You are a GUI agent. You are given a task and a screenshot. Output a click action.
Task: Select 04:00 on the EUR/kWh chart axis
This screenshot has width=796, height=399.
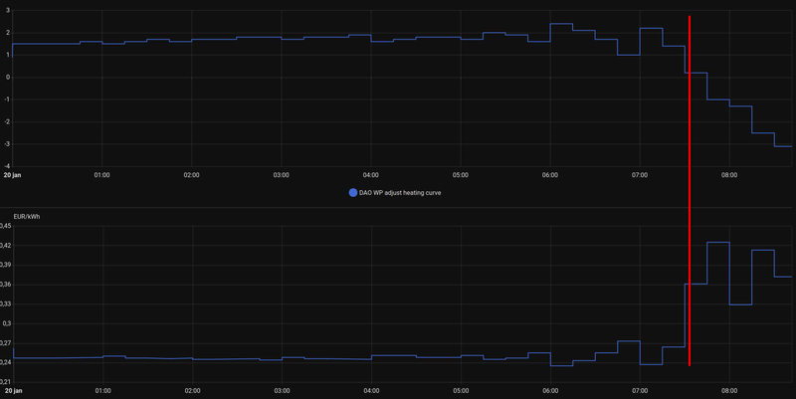point(371,391)
